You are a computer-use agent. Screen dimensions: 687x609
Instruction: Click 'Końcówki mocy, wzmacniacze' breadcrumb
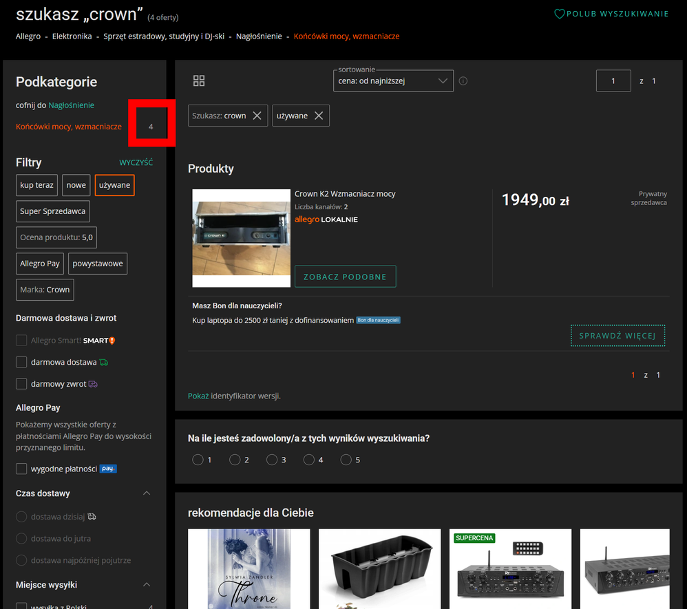[x=346, y=36]
